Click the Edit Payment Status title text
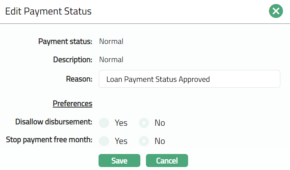290x170 pixels. (x=48, y=11)
